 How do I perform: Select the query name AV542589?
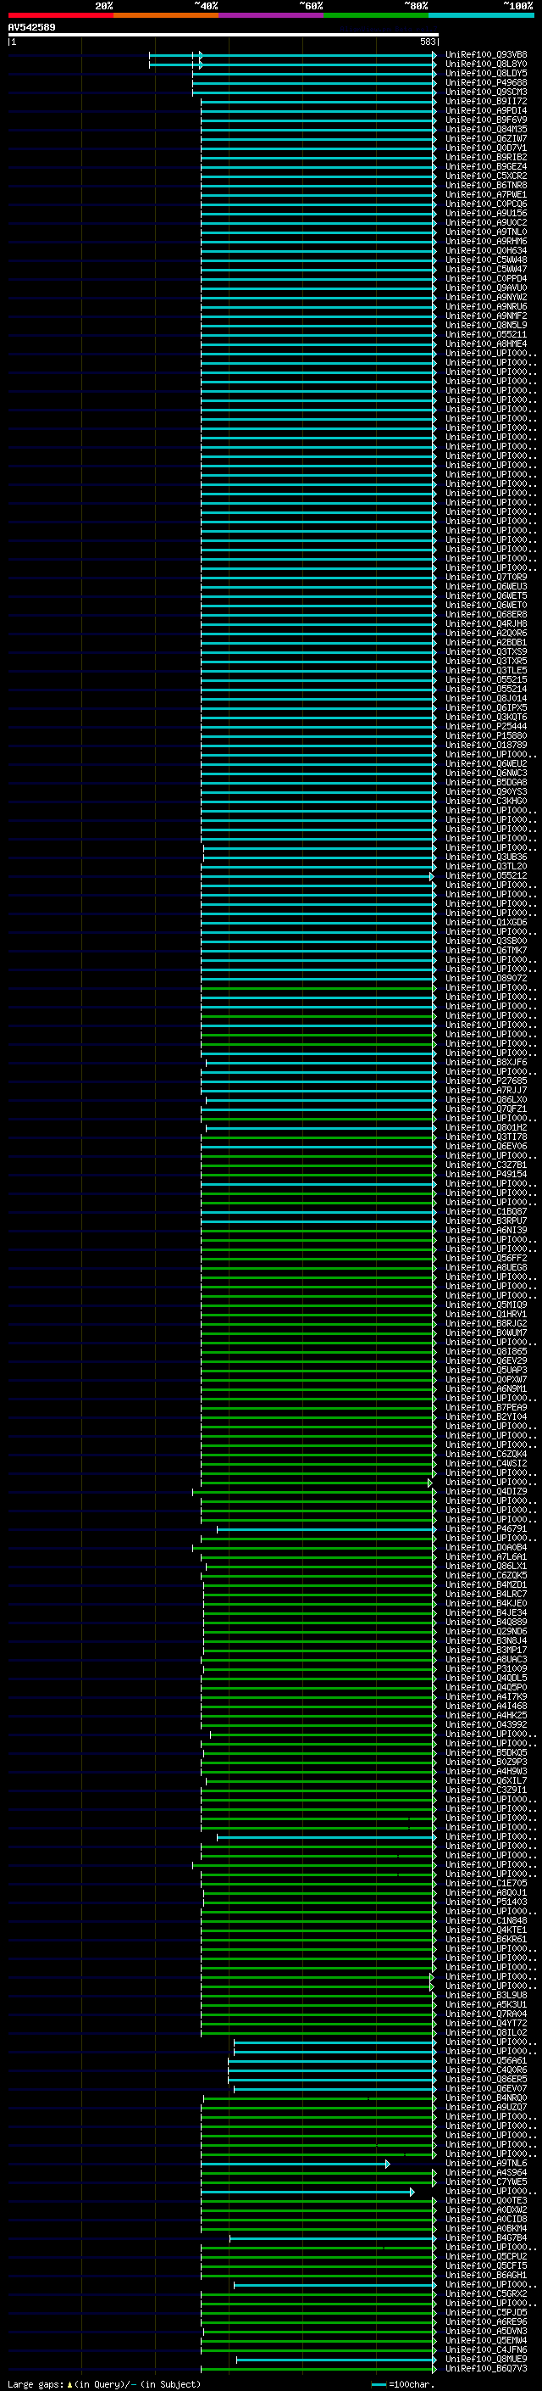31,28
